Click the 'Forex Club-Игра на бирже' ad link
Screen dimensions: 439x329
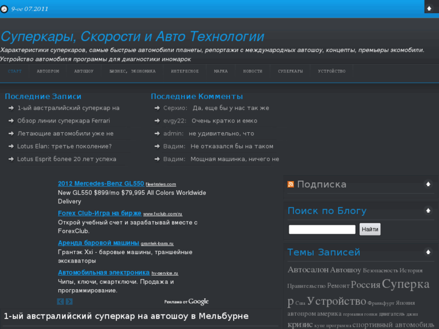100,213
